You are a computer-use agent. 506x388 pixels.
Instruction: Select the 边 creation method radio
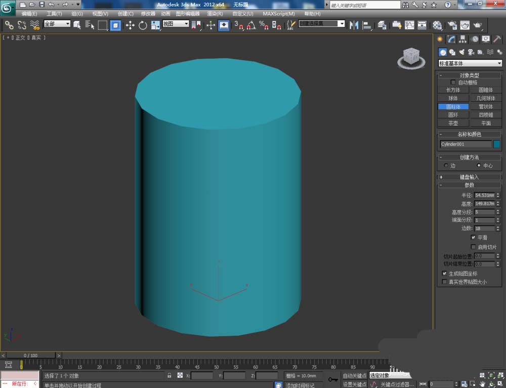click(445, 166)
